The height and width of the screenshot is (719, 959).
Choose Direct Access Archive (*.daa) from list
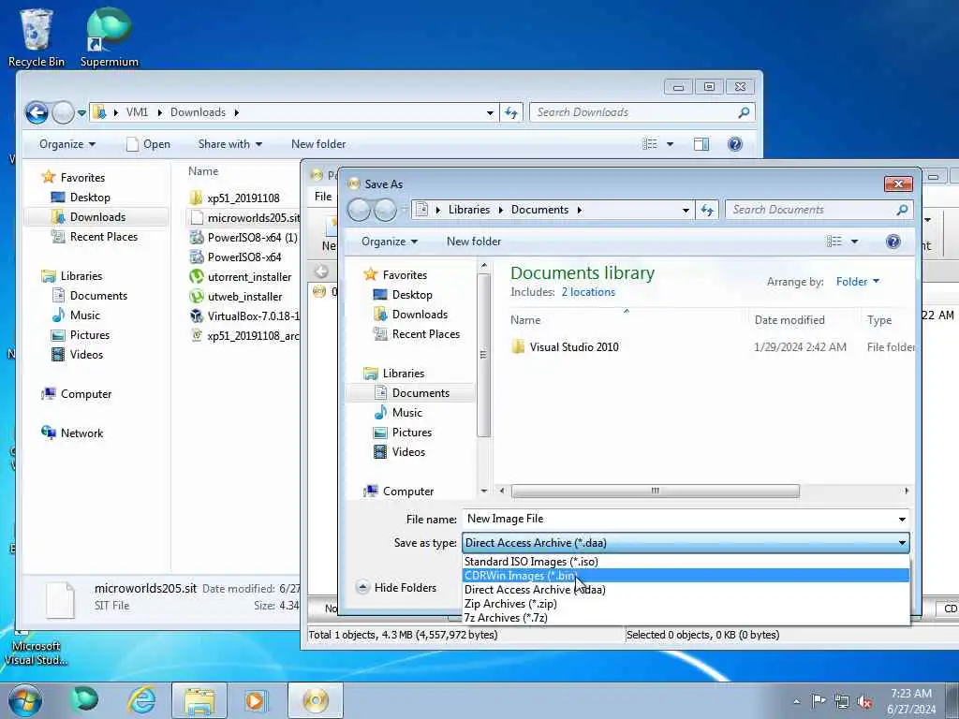point(686,590)
